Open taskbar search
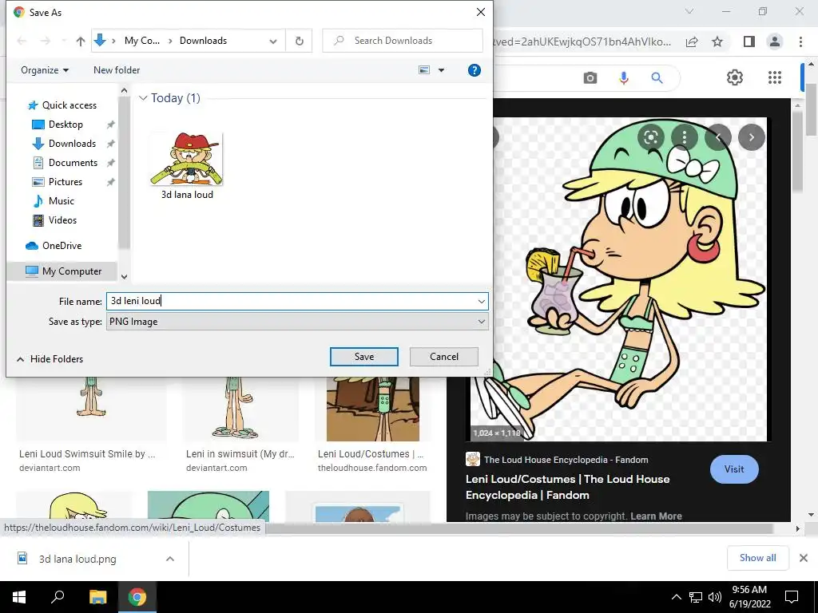Viewport: 818px width, 613px height. 58,597
